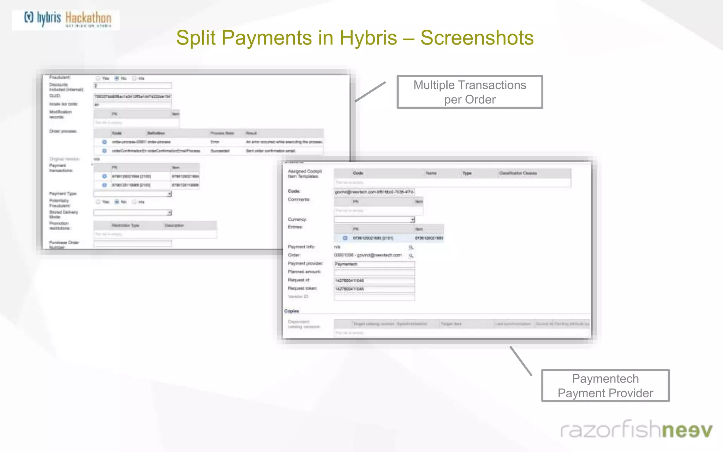This screenshot has height=452, width=723.
Task: Click the Item cell of transaction [2103]
Action: [185, 185]
